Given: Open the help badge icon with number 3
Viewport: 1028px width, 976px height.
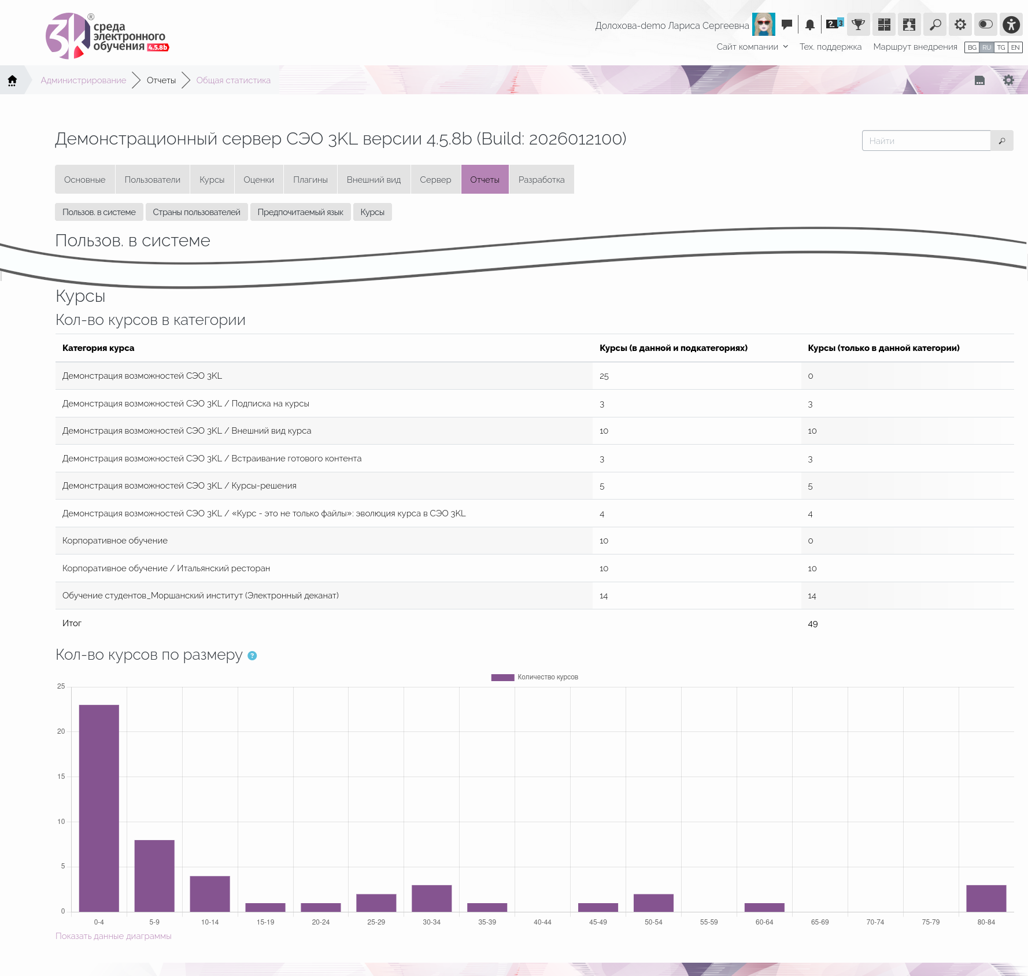Looking at the screenshot, I should (834, 24).
